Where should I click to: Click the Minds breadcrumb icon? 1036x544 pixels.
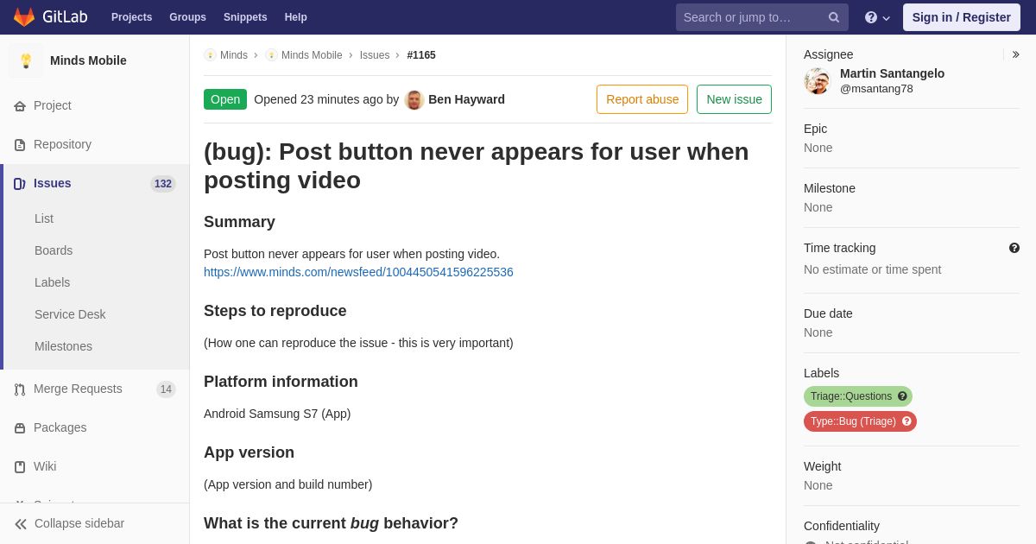click(210, 55)
